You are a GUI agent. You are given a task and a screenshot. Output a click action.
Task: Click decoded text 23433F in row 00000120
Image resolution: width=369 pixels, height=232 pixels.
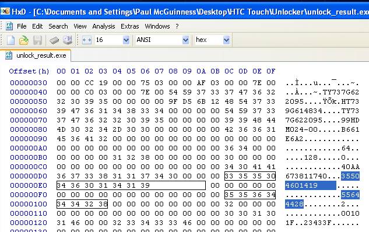tap(318, 223)
